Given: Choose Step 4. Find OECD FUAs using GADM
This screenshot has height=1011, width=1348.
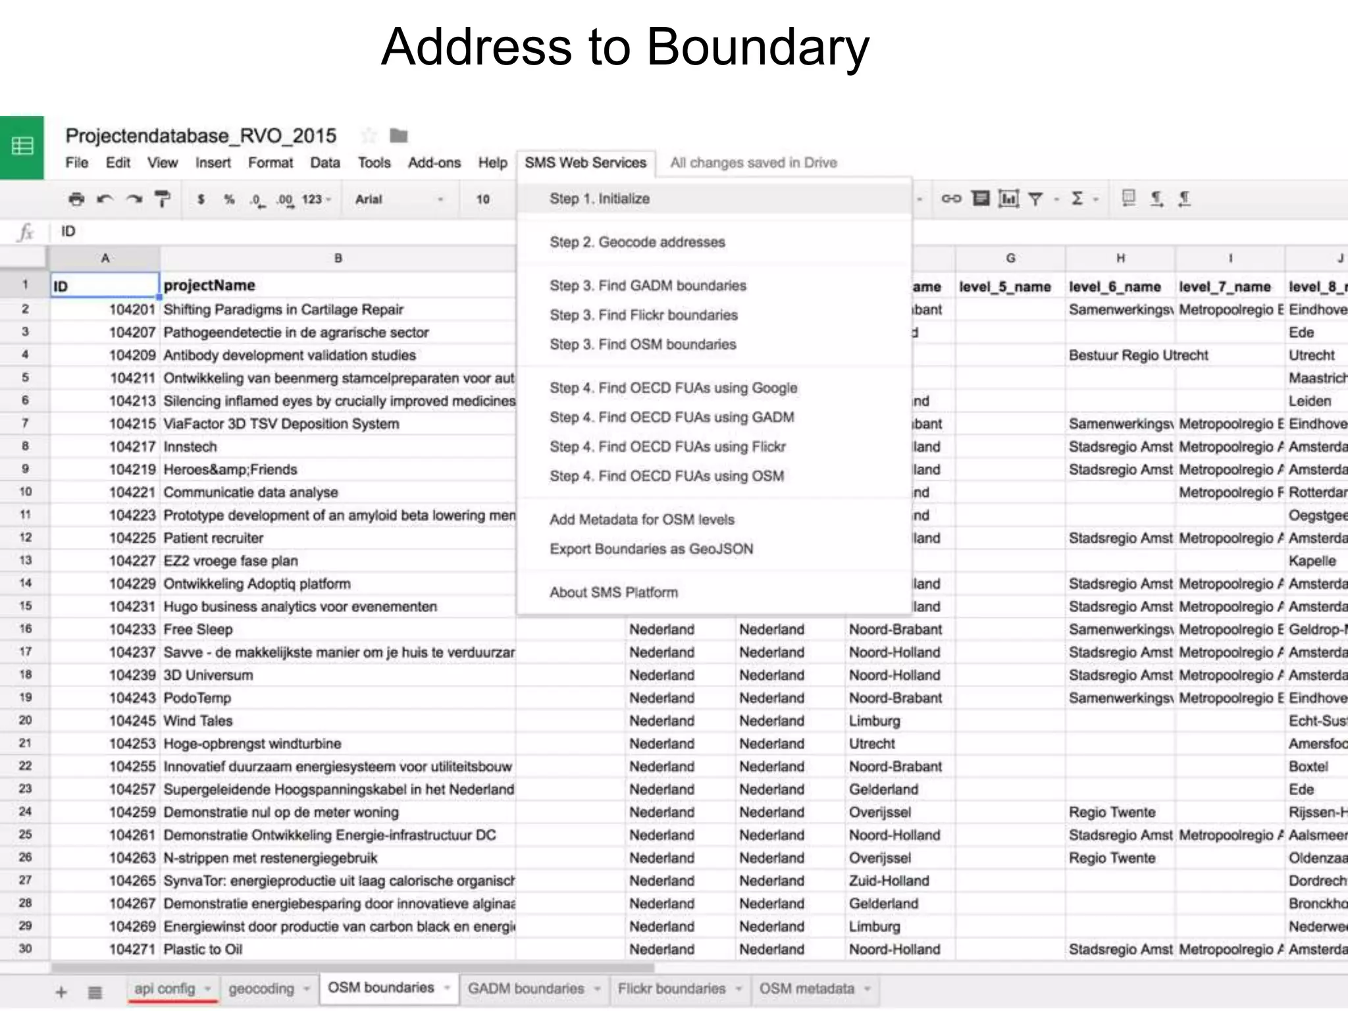Looking at the screenshot, I should pyautogui.click(x=714, y=417).
